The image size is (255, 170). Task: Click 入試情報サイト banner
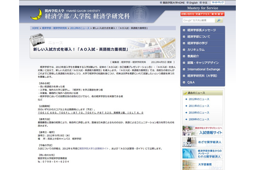[203, 131]
